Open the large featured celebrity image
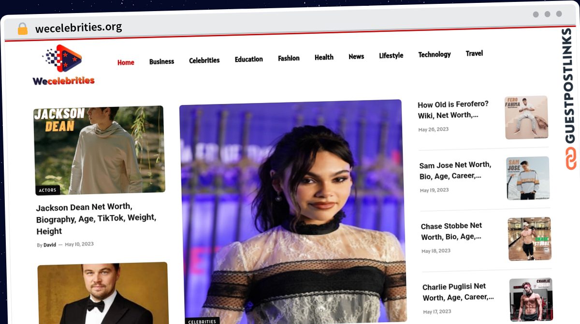This screenshot has height=324, width=580. (x=293, y=211)
